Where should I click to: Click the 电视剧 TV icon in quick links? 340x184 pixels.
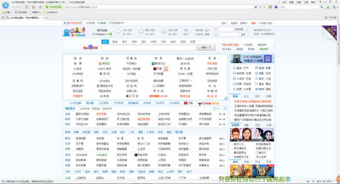pyautogui.click(x=234, y=73)
